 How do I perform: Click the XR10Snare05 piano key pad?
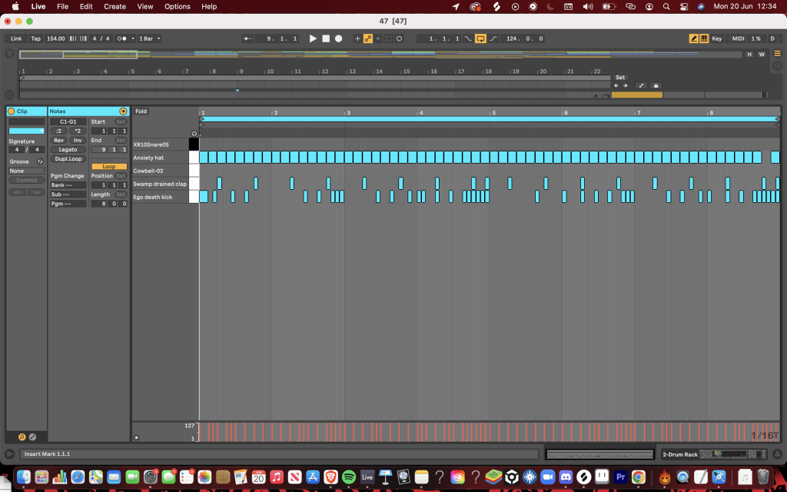(194, 145)
